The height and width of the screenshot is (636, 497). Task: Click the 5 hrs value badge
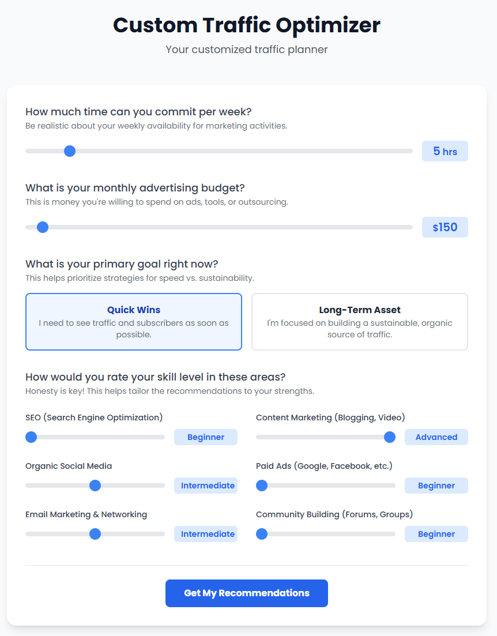(x=445, y=150)
